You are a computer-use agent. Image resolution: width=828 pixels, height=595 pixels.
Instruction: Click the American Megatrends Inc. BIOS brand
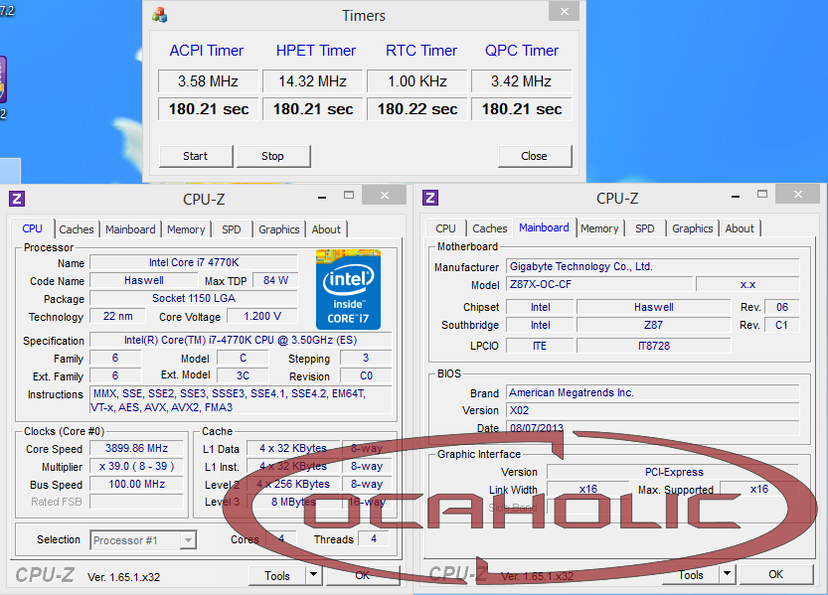tap(653, 392)
